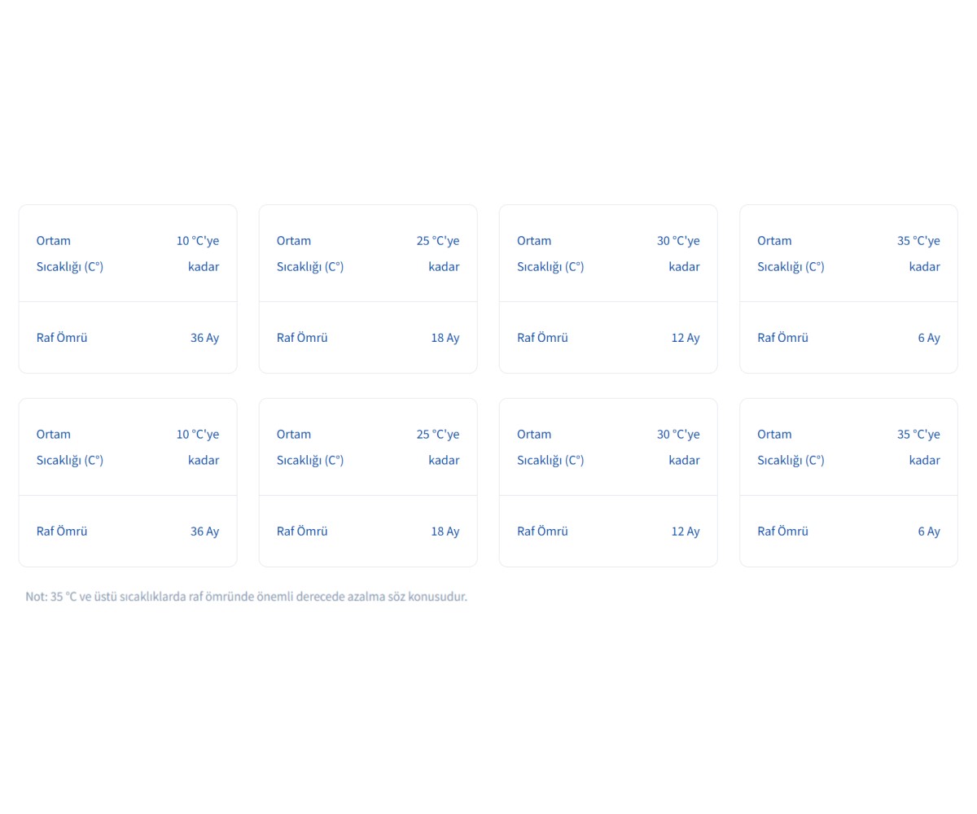This screenshot has height=814, width=977.
Task: Click the footnote about 35 °C shelf life
Action: click(x=246, y=597)
